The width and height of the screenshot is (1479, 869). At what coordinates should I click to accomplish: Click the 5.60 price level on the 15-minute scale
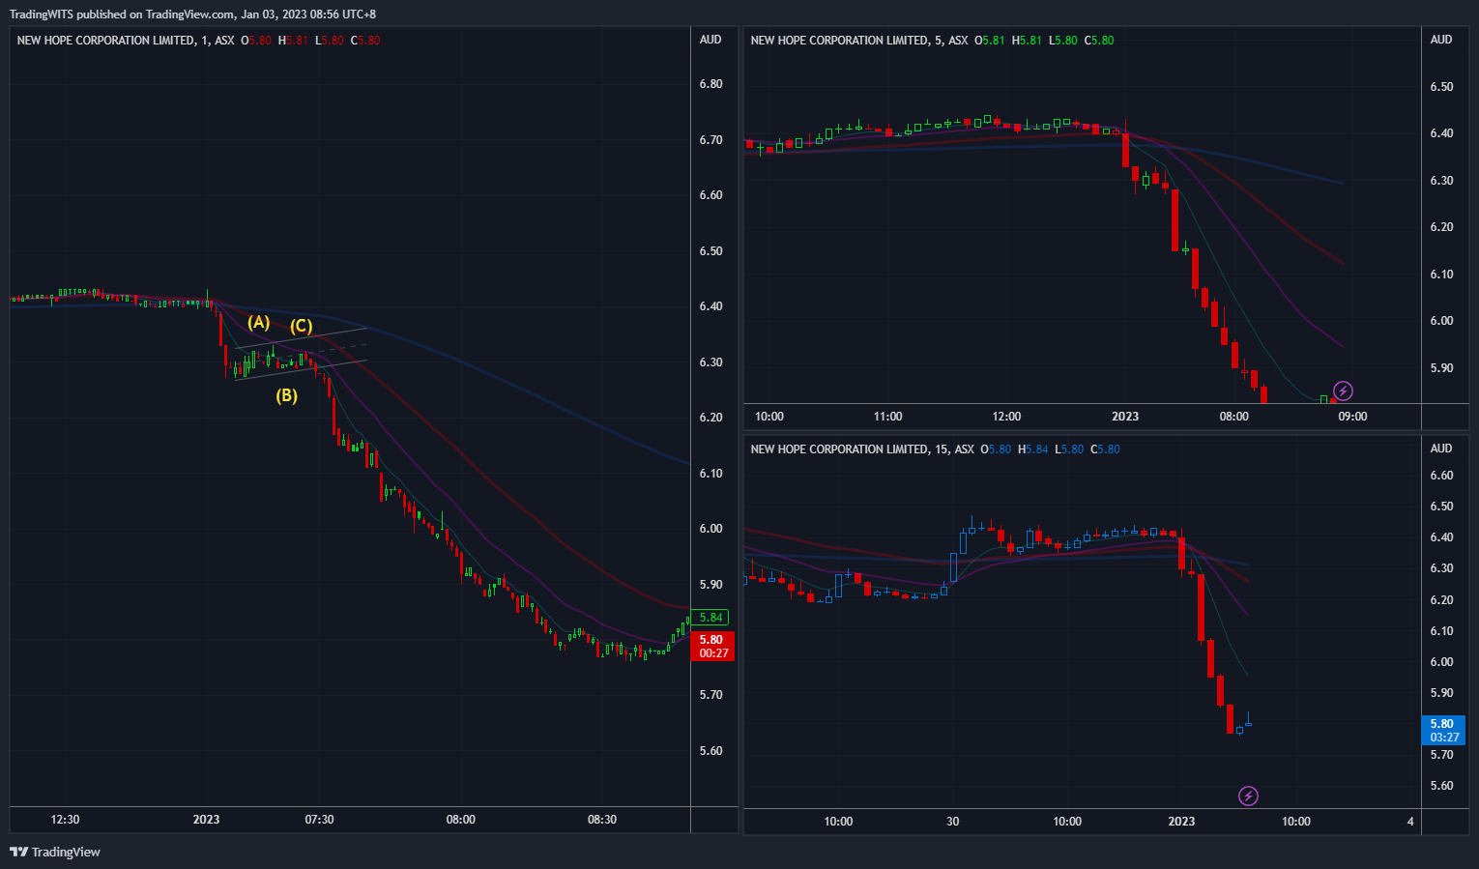tap(1442, 786)
